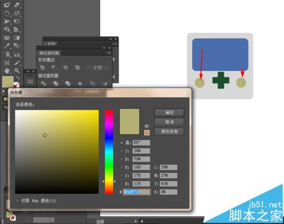Select the B radio beside 70% field
The image size is (284, 224).
click(122, 159)
